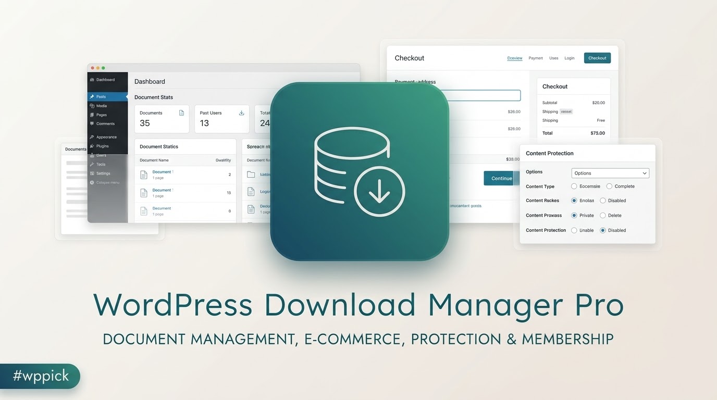This screenshot has width=717, height=400.
Task: Open the Pages icon in the sidebar
Action: click(x=92, y=115)
